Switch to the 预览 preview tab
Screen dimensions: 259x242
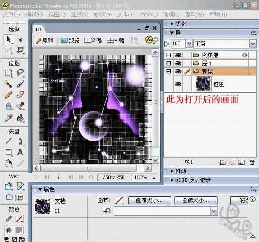point(70,40)
